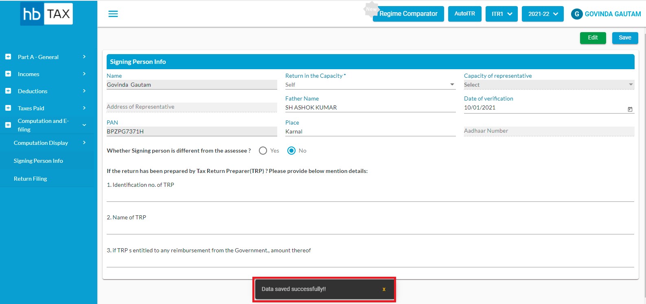Open Deductions sidebar menu item
646x304 pixels.
click(x=33, y=91)
